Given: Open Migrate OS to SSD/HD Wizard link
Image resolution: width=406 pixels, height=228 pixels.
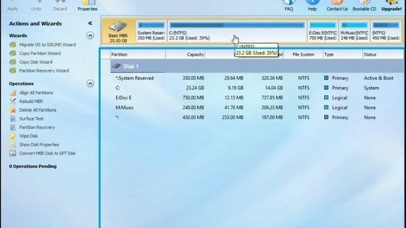Looking at the screenshot, I should pos(48,45).
